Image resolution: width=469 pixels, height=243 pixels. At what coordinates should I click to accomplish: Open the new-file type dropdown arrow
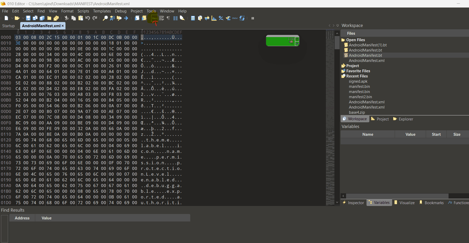[x=12, y=18]
